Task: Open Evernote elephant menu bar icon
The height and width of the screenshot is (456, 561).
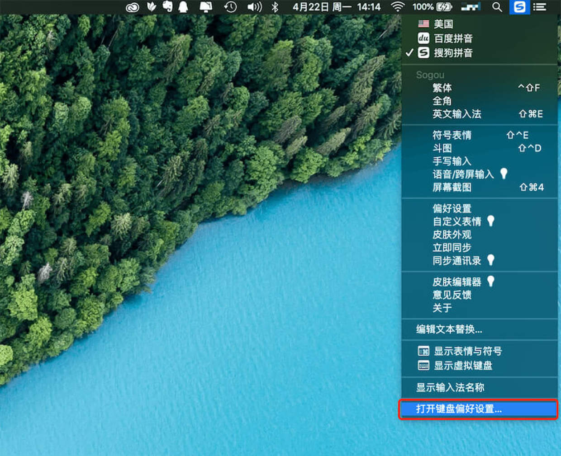Action: pos(167,7)
